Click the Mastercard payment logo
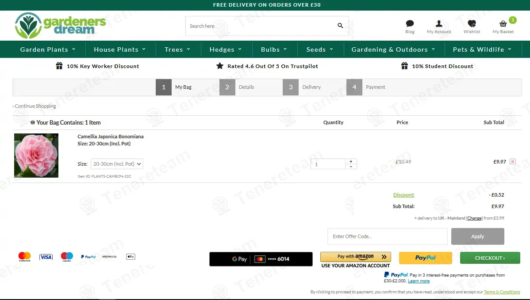The width and height of the screenshot is (530, 300). coord(24,257)
